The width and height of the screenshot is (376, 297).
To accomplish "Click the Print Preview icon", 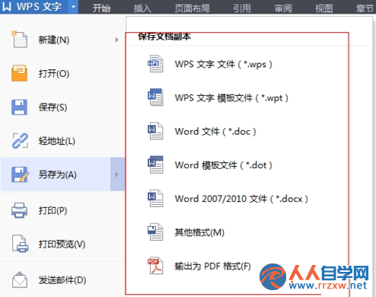I will [21, 244].
